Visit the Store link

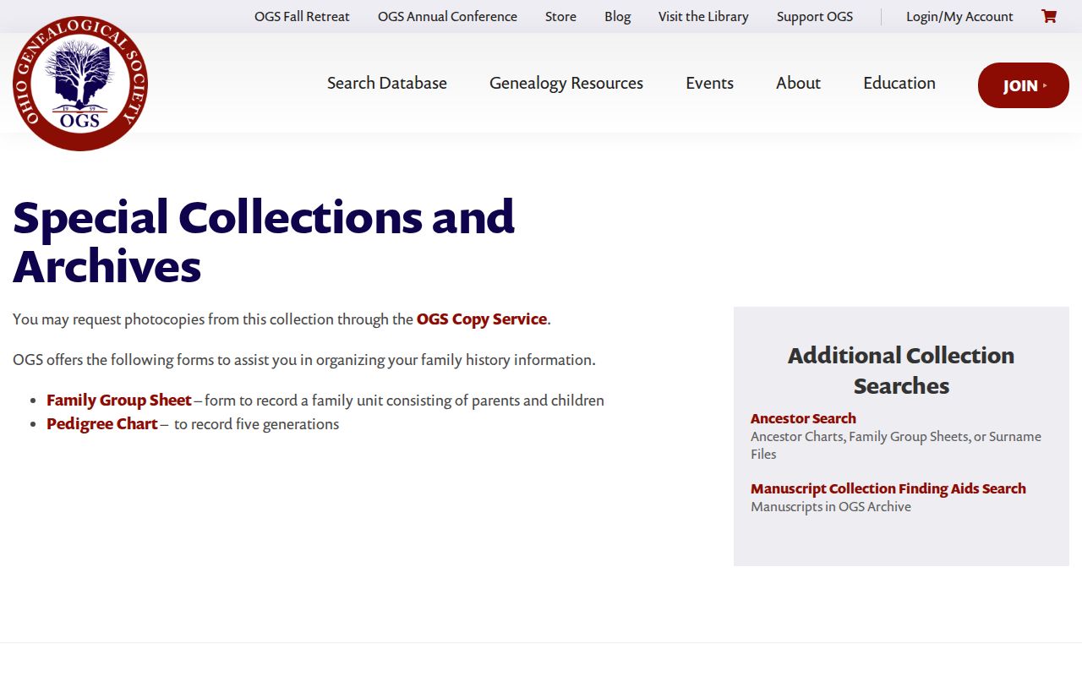(560, 16)
